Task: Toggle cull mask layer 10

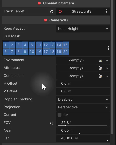Action: point(32,52)
